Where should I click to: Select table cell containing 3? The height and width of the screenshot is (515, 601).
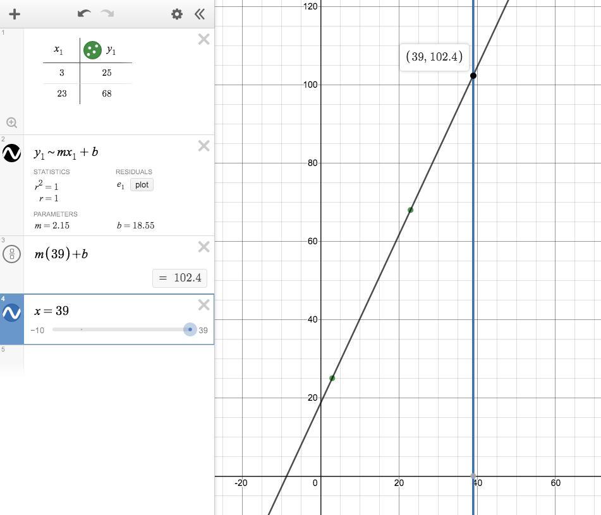[x=62, y=73]
